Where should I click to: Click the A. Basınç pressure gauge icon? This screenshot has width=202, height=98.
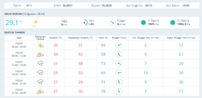(143, 23)
